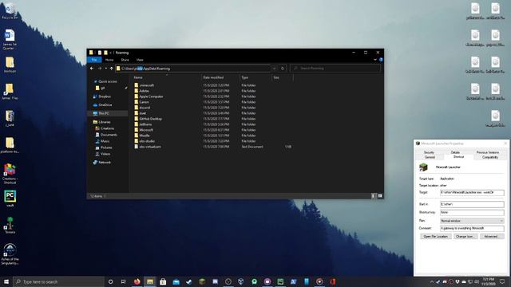Open the Windows Start menu

point(6,281)
